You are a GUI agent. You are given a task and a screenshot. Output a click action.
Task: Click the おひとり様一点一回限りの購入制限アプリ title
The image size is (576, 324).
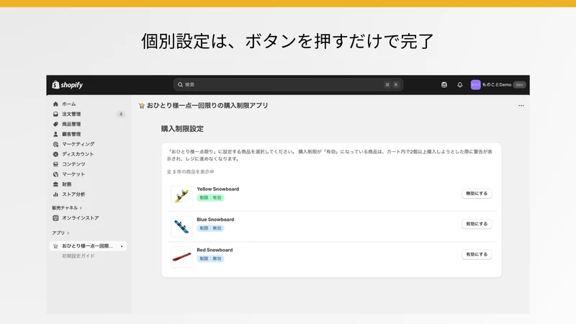click(x=207, y=106)
